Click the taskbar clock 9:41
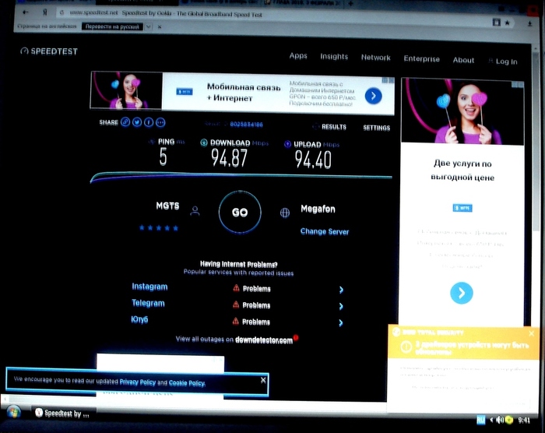 coord(524,420)
